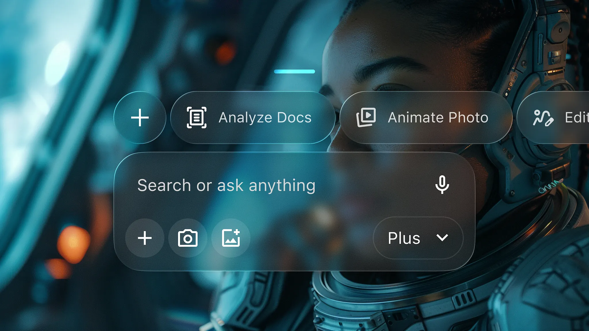Click the large round plus button above search
The height and width of the screenshot is (331, 589).
(140, 117)
